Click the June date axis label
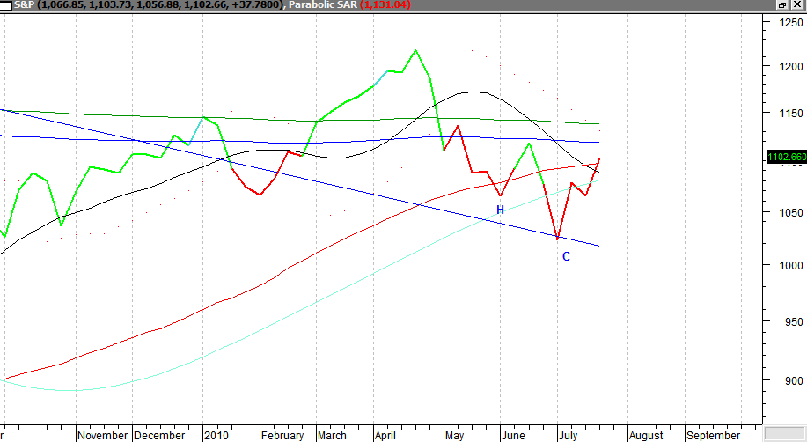The width and height of the screenshot is (807, 442). coord(513,435)
